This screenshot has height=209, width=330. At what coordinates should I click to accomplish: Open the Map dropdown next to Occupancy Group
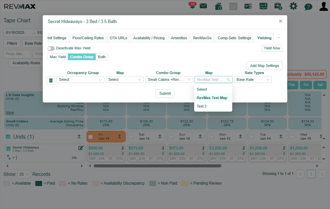tap(125, 80)
